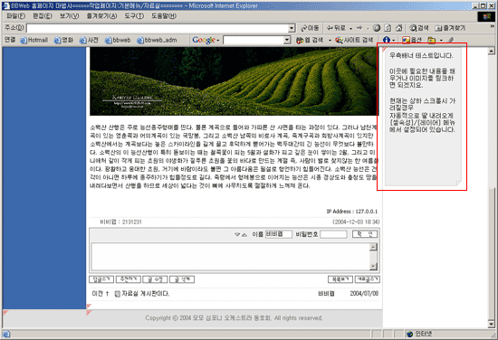This screenshot has height=340, width=498.
Task: Open the bbweb_adm link bookmark
Action: tap(157, 41)
